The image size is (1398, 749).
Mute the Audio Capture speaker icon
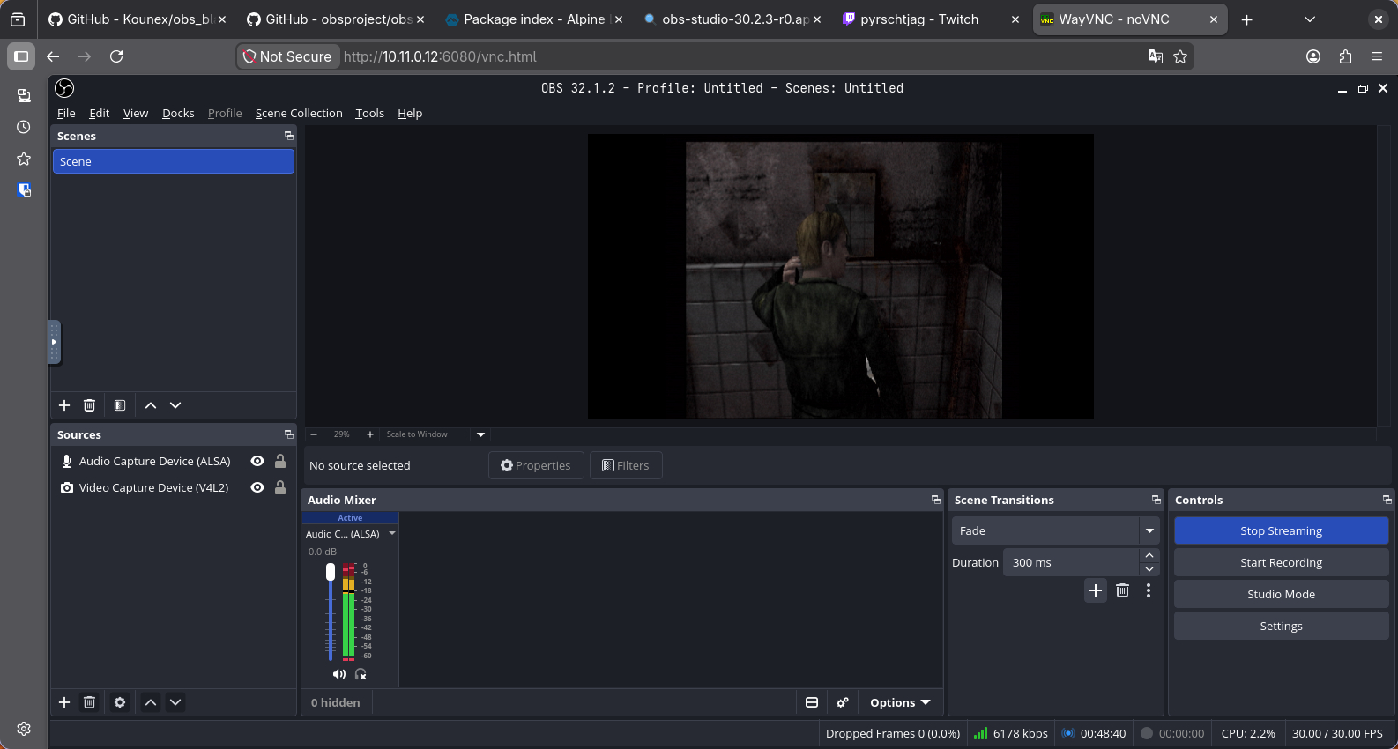pyautogui.click(x=339, y=674)
